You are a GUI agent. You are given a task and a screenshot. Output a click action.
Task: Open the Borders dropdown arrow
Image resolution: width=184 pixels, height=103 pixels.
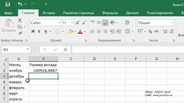[x=63, y=31]
